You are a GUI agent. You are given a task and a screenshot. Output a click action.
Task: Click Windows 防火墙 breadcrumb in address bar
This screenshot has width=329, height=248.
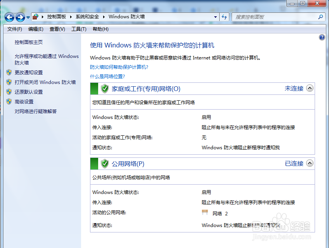coord(127,17)
